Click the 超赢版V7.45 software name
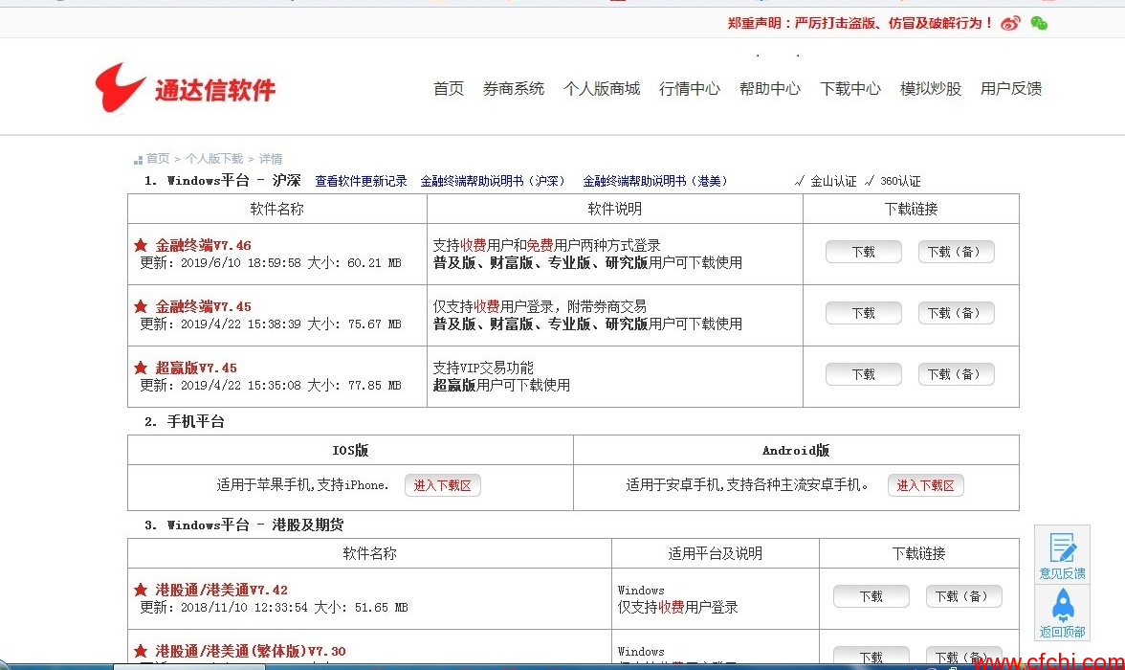Screen dimensions: 1125x670 pyautogui.click(x=196, y=368)
